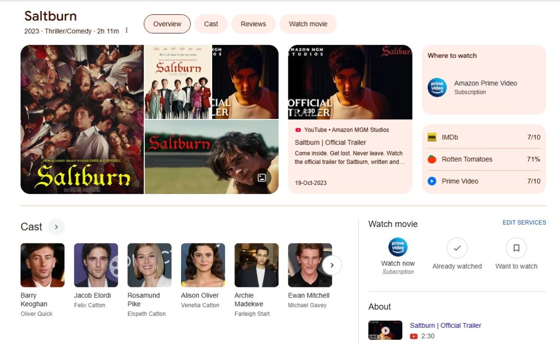Click the 2:30 duration in the About section

[x=428, y=336]
